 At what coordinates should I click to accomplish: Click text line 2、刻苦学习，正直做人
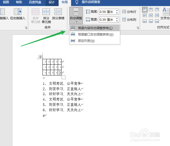pos(62,89)
